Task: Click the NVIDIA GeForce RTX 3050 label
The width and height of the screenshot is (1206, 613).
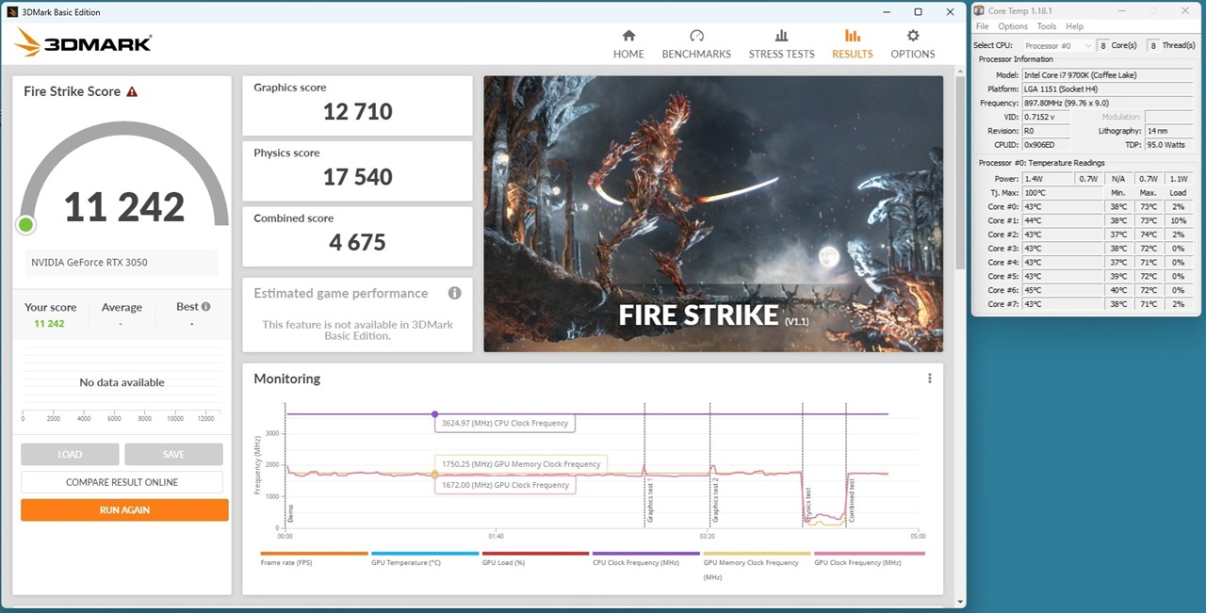Action: [90, 263]
